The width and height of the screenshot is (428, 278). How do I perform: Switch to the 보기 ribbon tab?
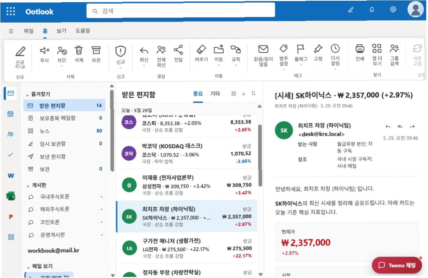[61, 31]
